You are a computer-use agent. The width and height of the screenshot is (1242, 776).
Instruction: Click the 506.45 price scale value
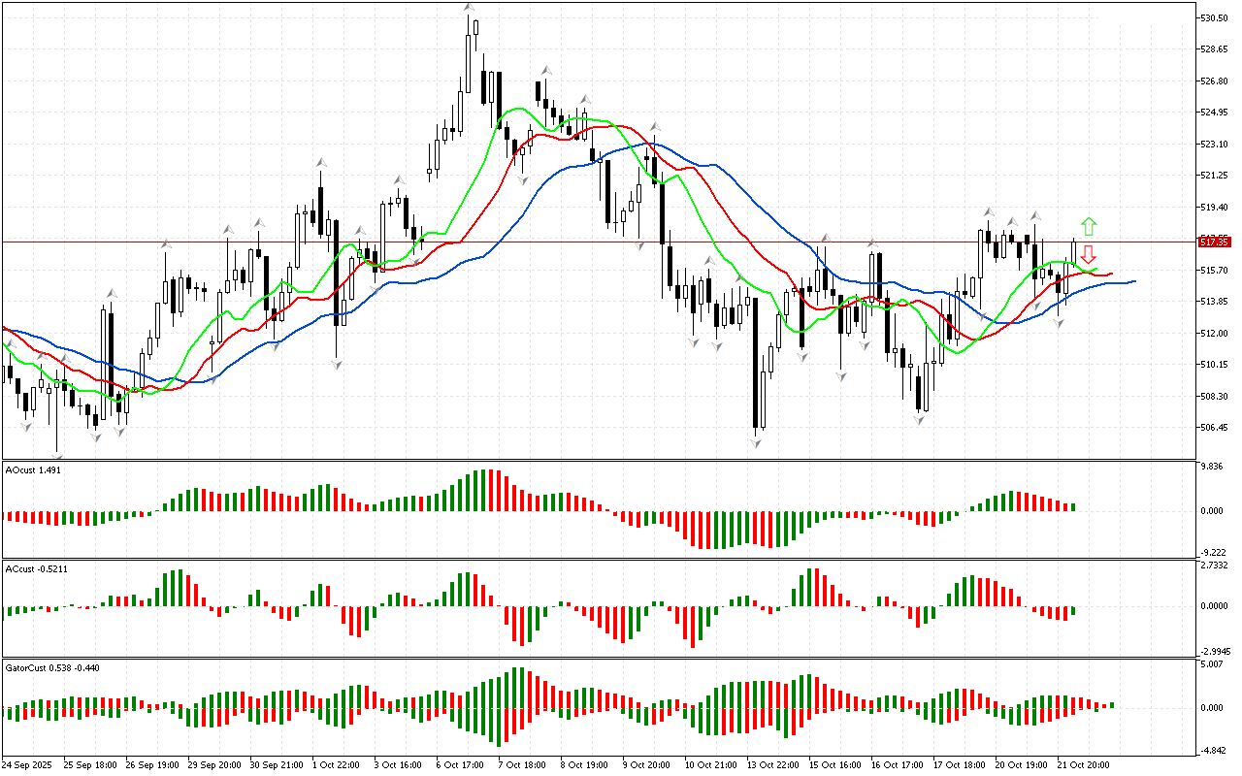[x=1215, y=428]
